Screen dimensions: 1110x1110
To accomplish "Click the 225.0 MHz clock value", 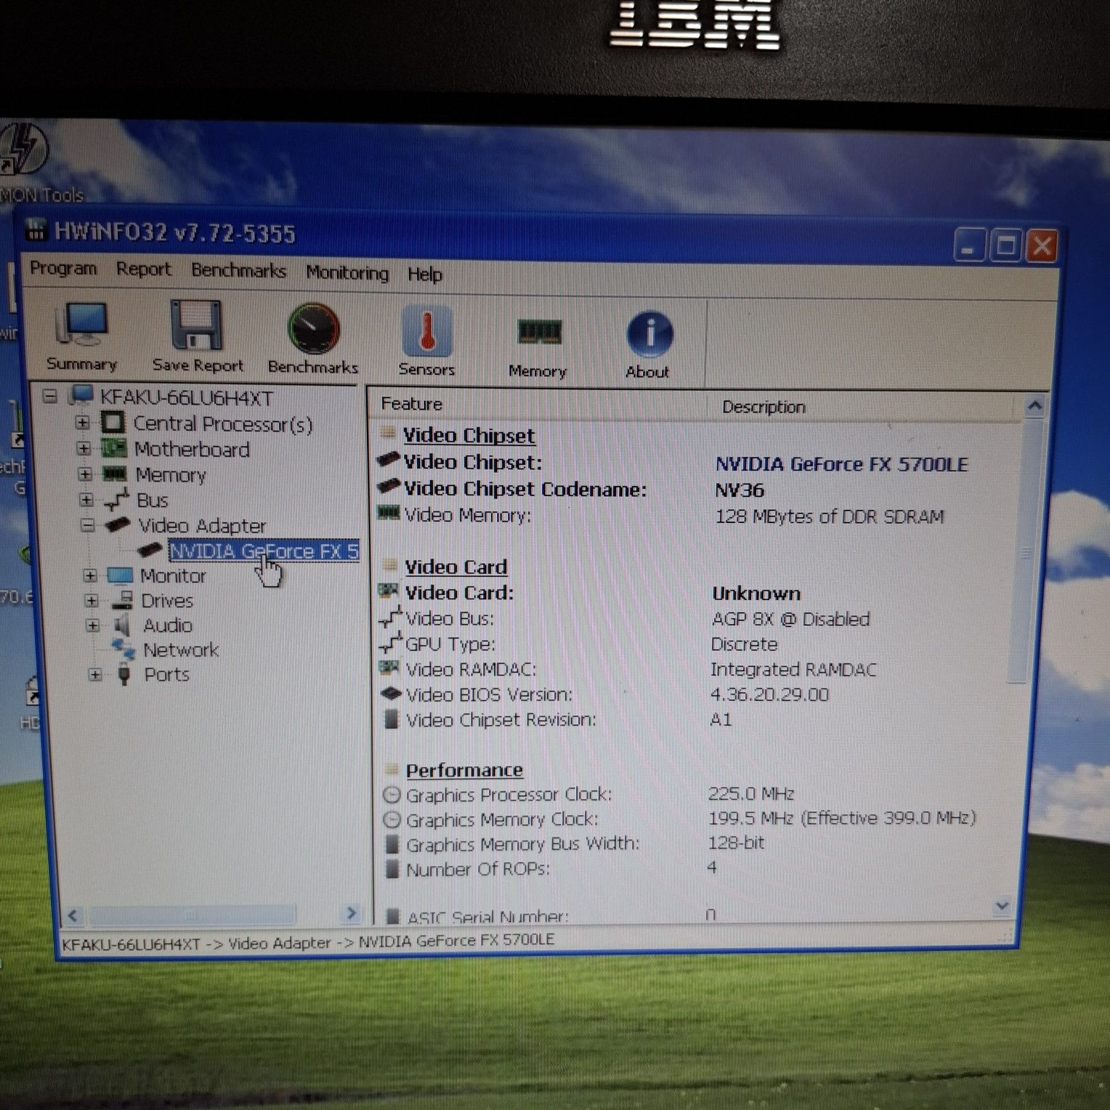I will pos(752,793).
